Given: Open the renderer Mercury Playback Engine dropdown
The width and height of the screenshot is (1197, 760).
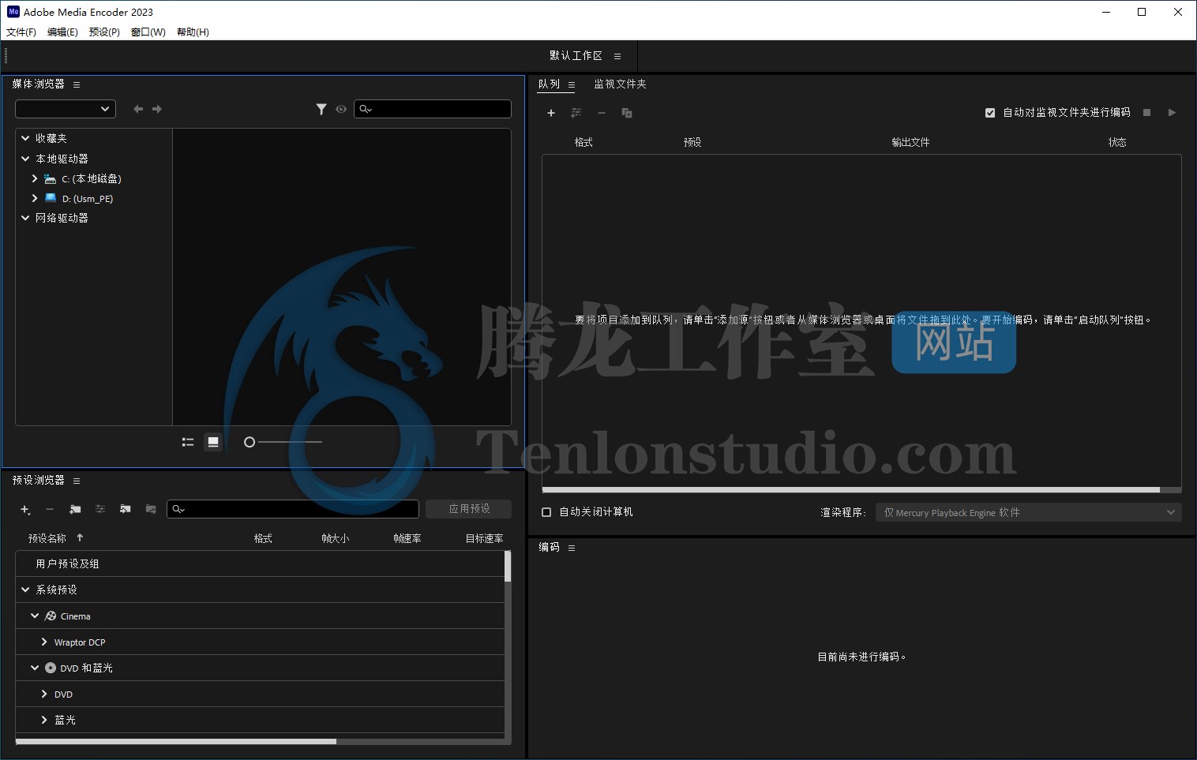Looking at the screenshot, I should pos(1029,513).
